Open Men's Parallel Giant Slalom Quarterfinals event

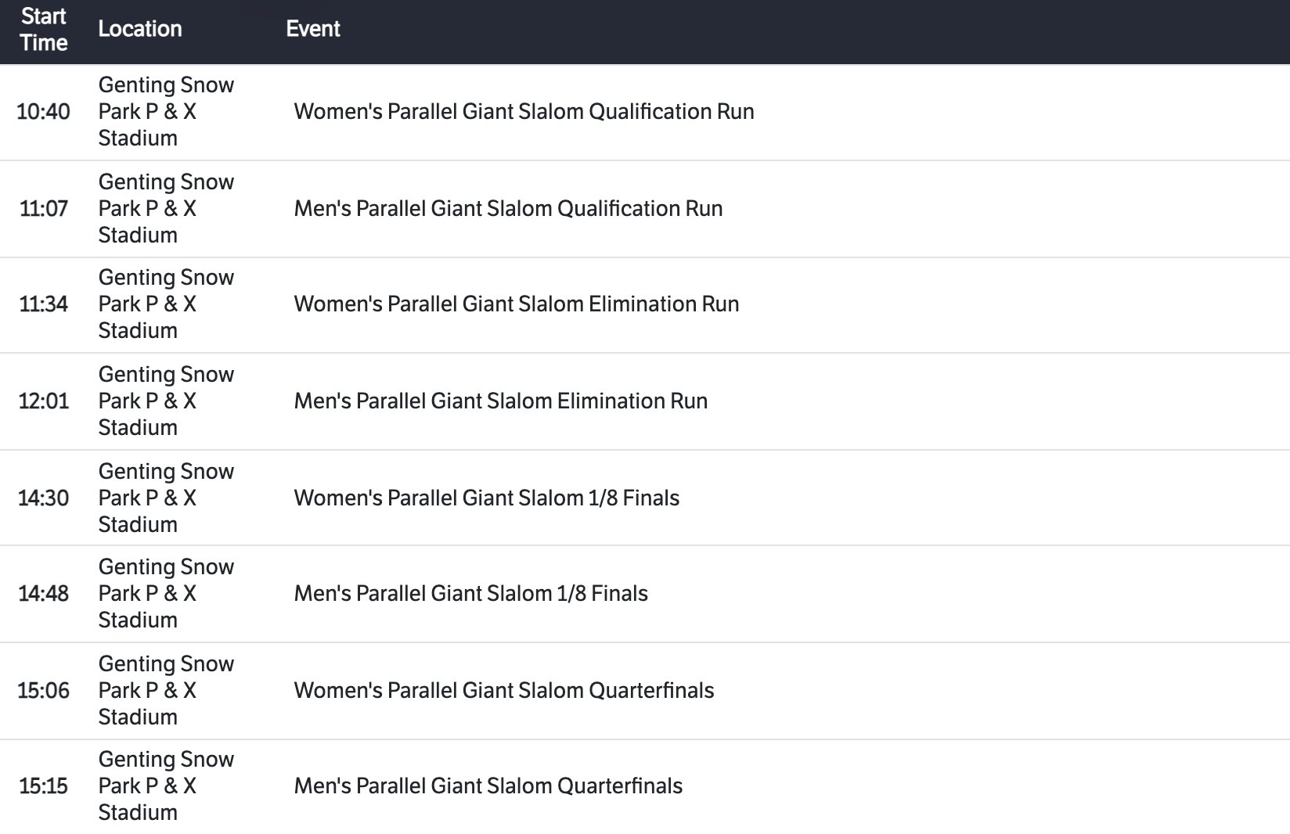click(488, 786)
